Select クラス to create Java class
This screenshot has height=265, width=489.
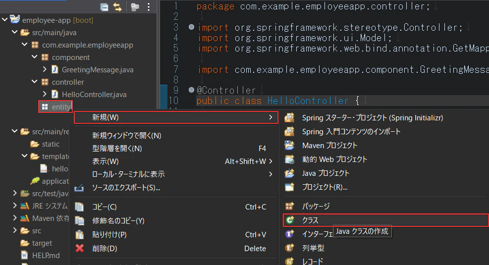coord(385,220)
